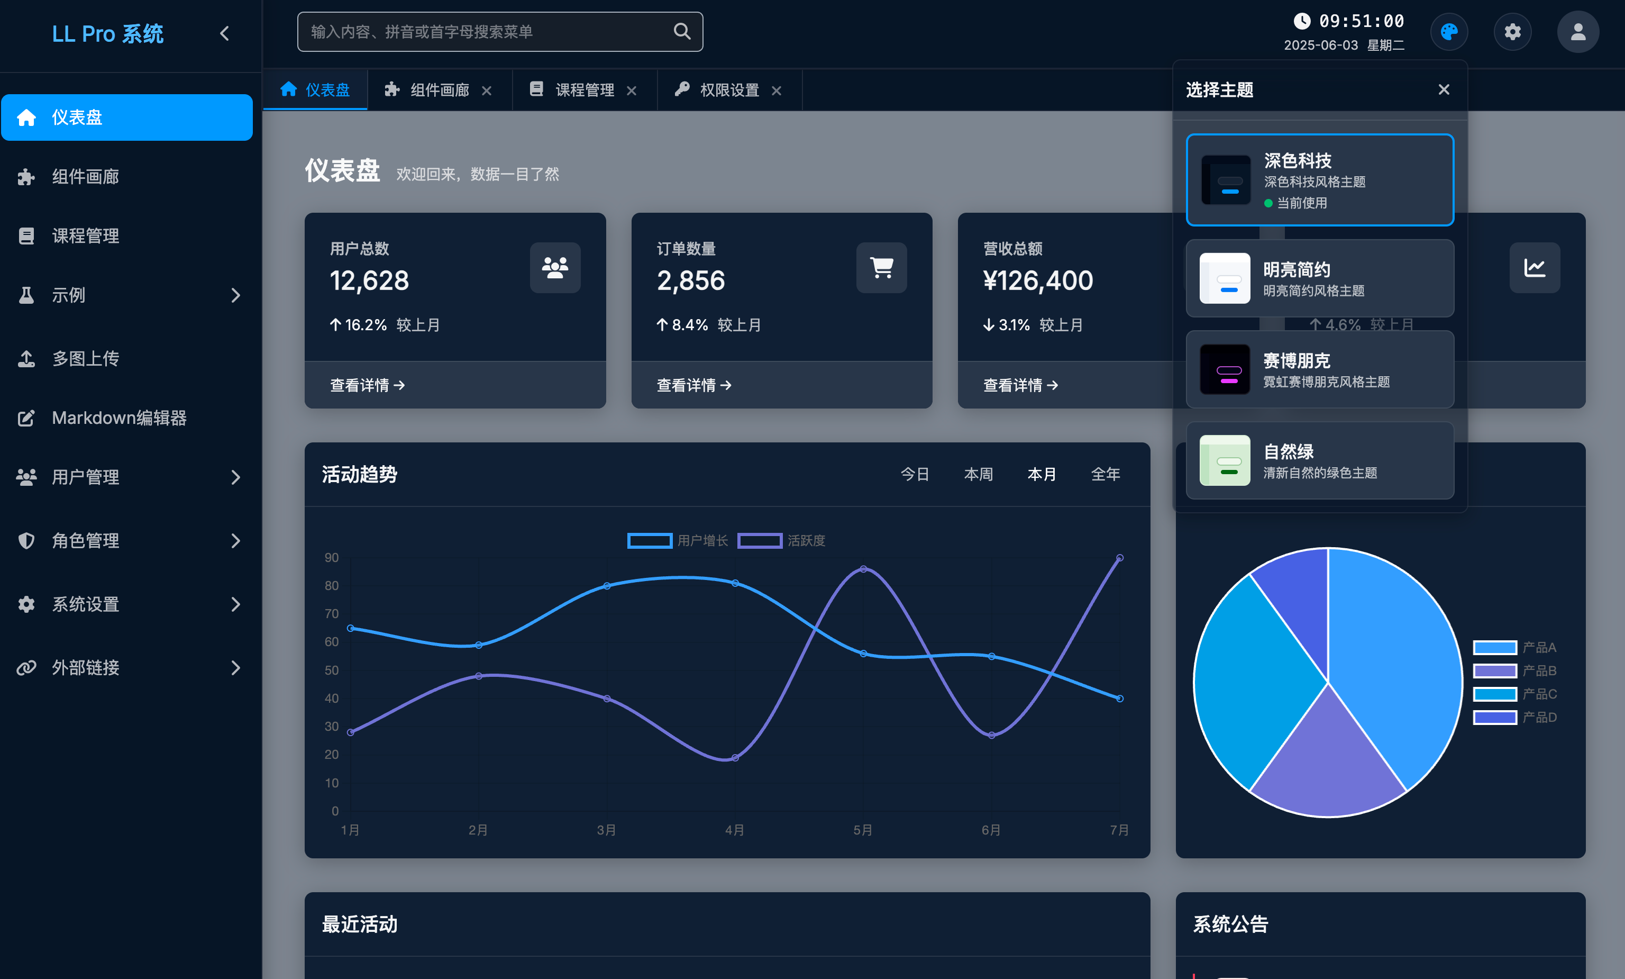The width and height of the screenshot is (1625, 979).
Task: Open the user avatar menu
Action: coord(1577,32)
